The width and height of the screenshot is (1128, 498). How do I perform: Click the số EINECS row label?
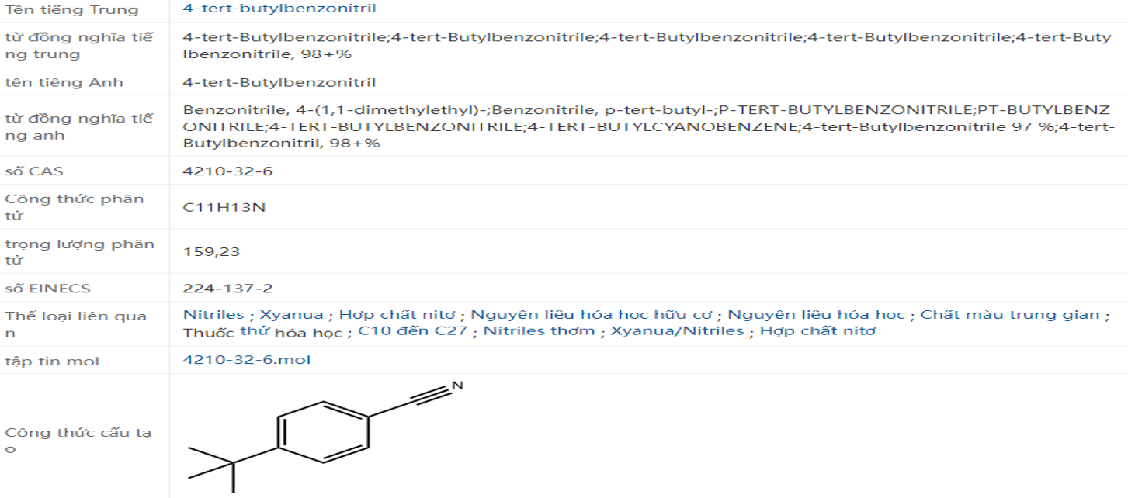coord(48,289)
